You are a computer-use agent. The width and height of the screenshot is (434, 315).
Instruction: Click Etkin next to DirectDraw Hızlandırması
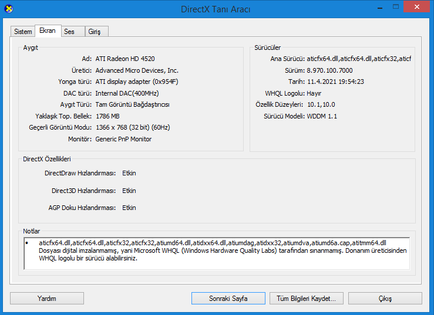pyautogui.click(x=129, y=173)
